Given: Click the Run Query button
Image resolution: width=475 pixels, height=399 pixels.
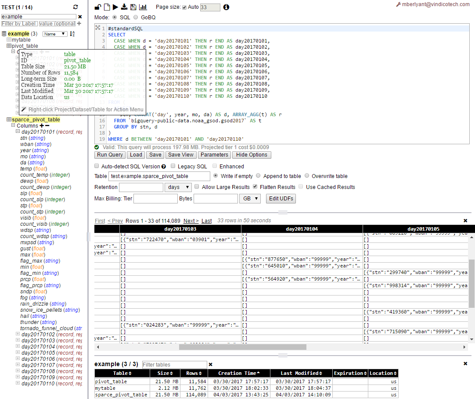Looking at the screenshot, I should point(110,155).
